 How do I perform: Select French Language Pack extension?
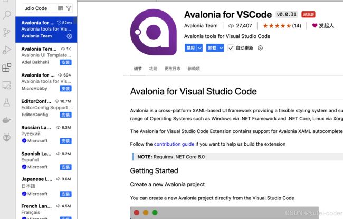pos(46,211)
